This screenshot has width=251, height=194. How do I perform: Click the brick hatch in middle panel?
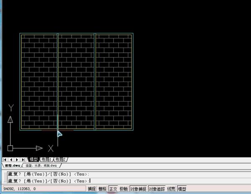[76, 82]
